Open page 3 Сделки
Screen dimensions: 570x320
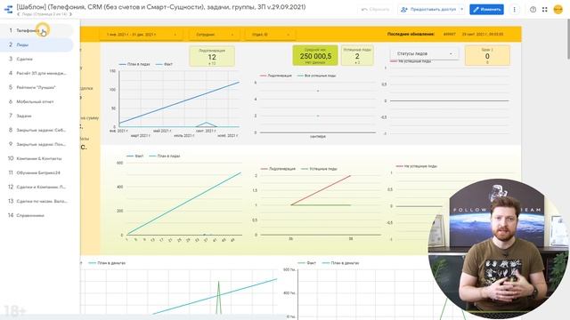[37, 59]
